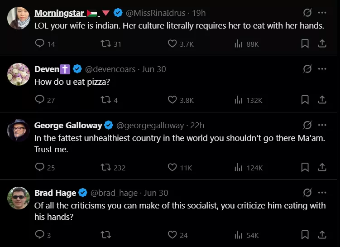Expand more menu on George Galloway's tweet
This screenshot has width=340, height=247.
click(x=322, y=125)
